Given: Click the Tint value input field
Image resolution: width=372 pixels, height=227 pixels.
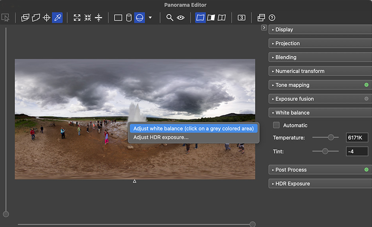Looking at the screenshot, I should pyautogui.click(x=357, y=151).
